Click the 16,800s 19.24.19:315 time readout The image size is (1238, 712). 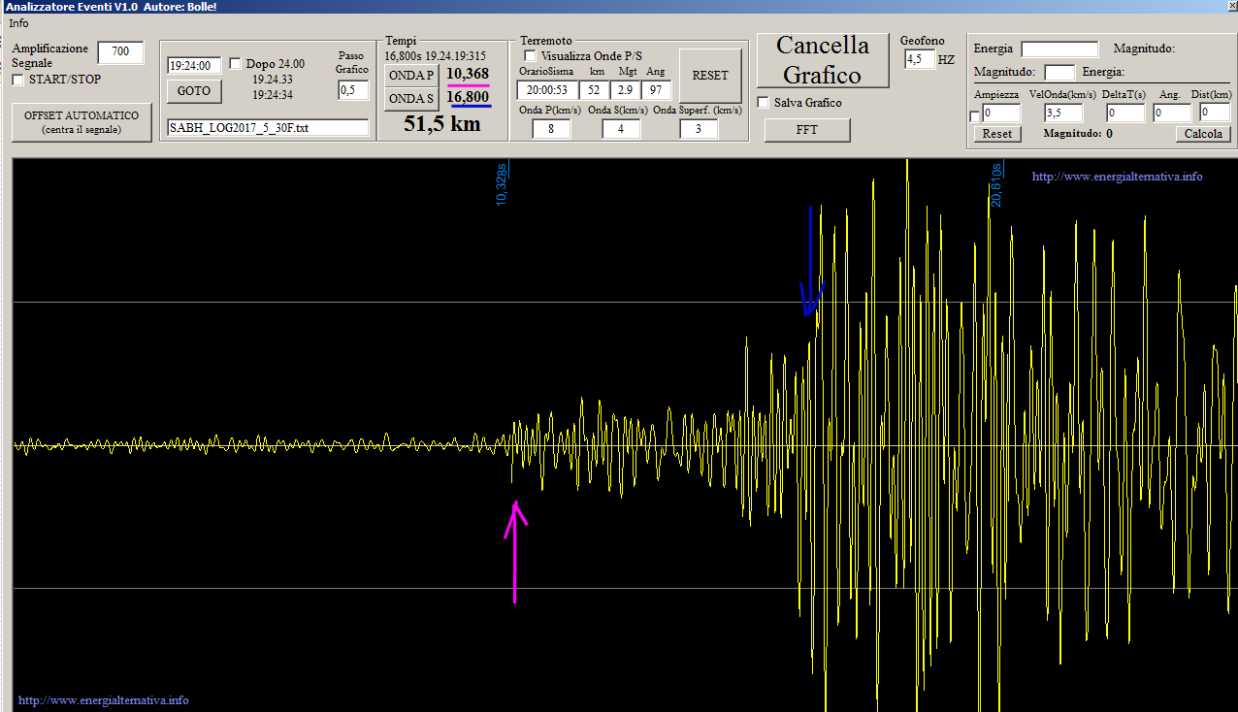(x=436, y=55)
